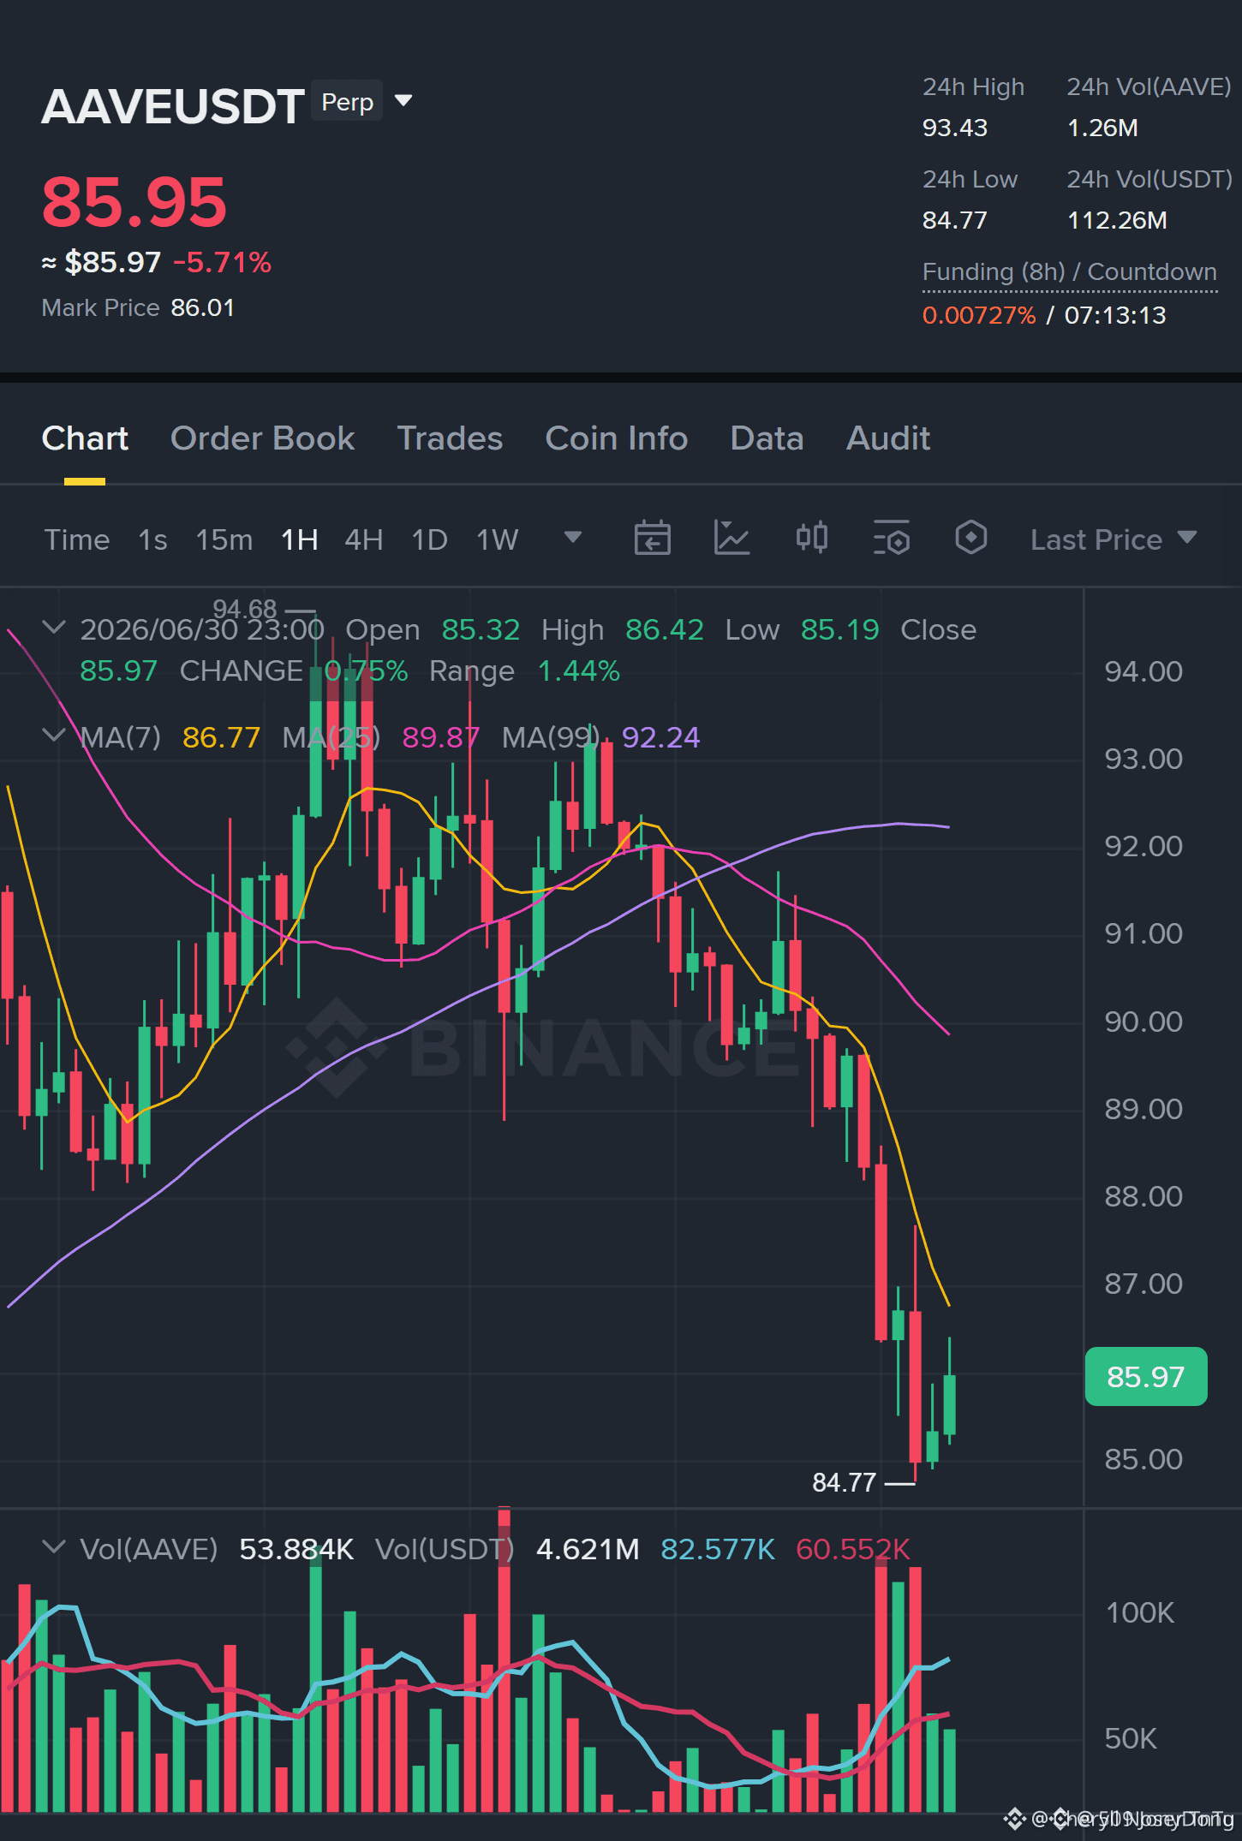The width and height of the screenshot is (1242, 1841).
Task: Open the Audit tab
Action: 888,438
